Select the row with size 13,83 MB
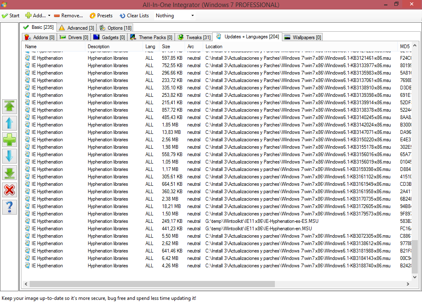Image resolution: width=422 pixels, height=304 pixels. [217, 132]
